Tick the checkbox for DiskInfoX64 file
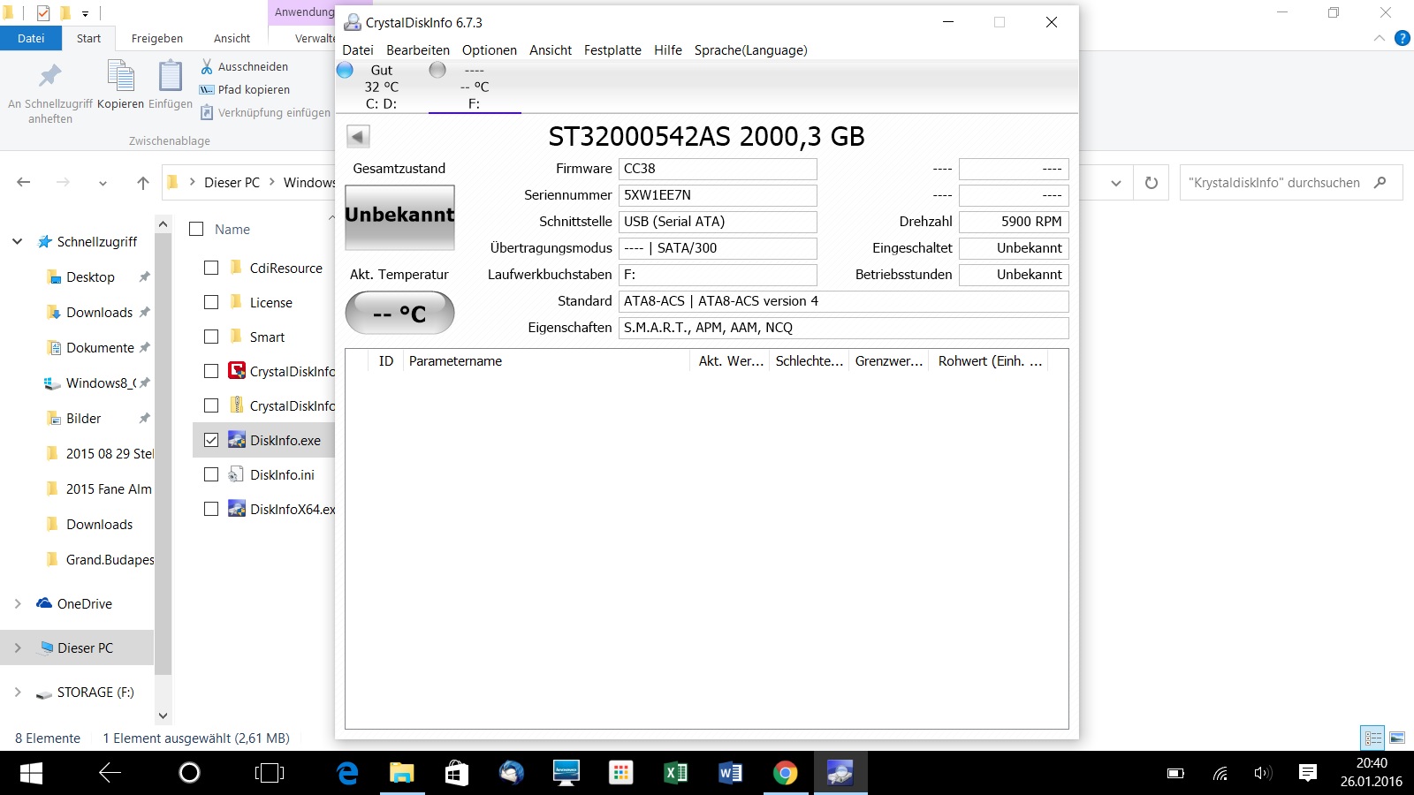Screen dimensions: 1414x795 211,509
